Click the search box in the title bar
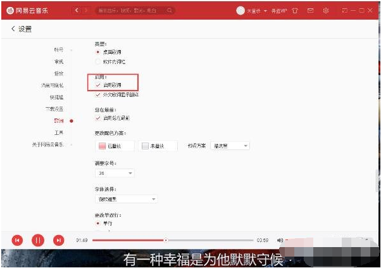This screenshot has height=268, width=381. pos(135,11)
